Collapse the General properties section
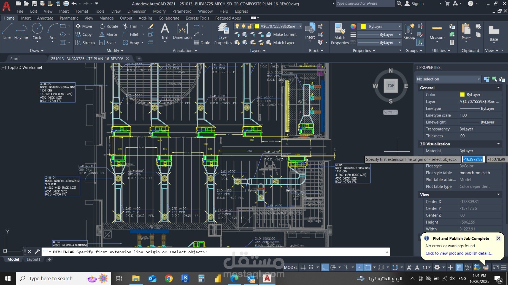Viewport: 508px width, 285px height. pos(498,88)
